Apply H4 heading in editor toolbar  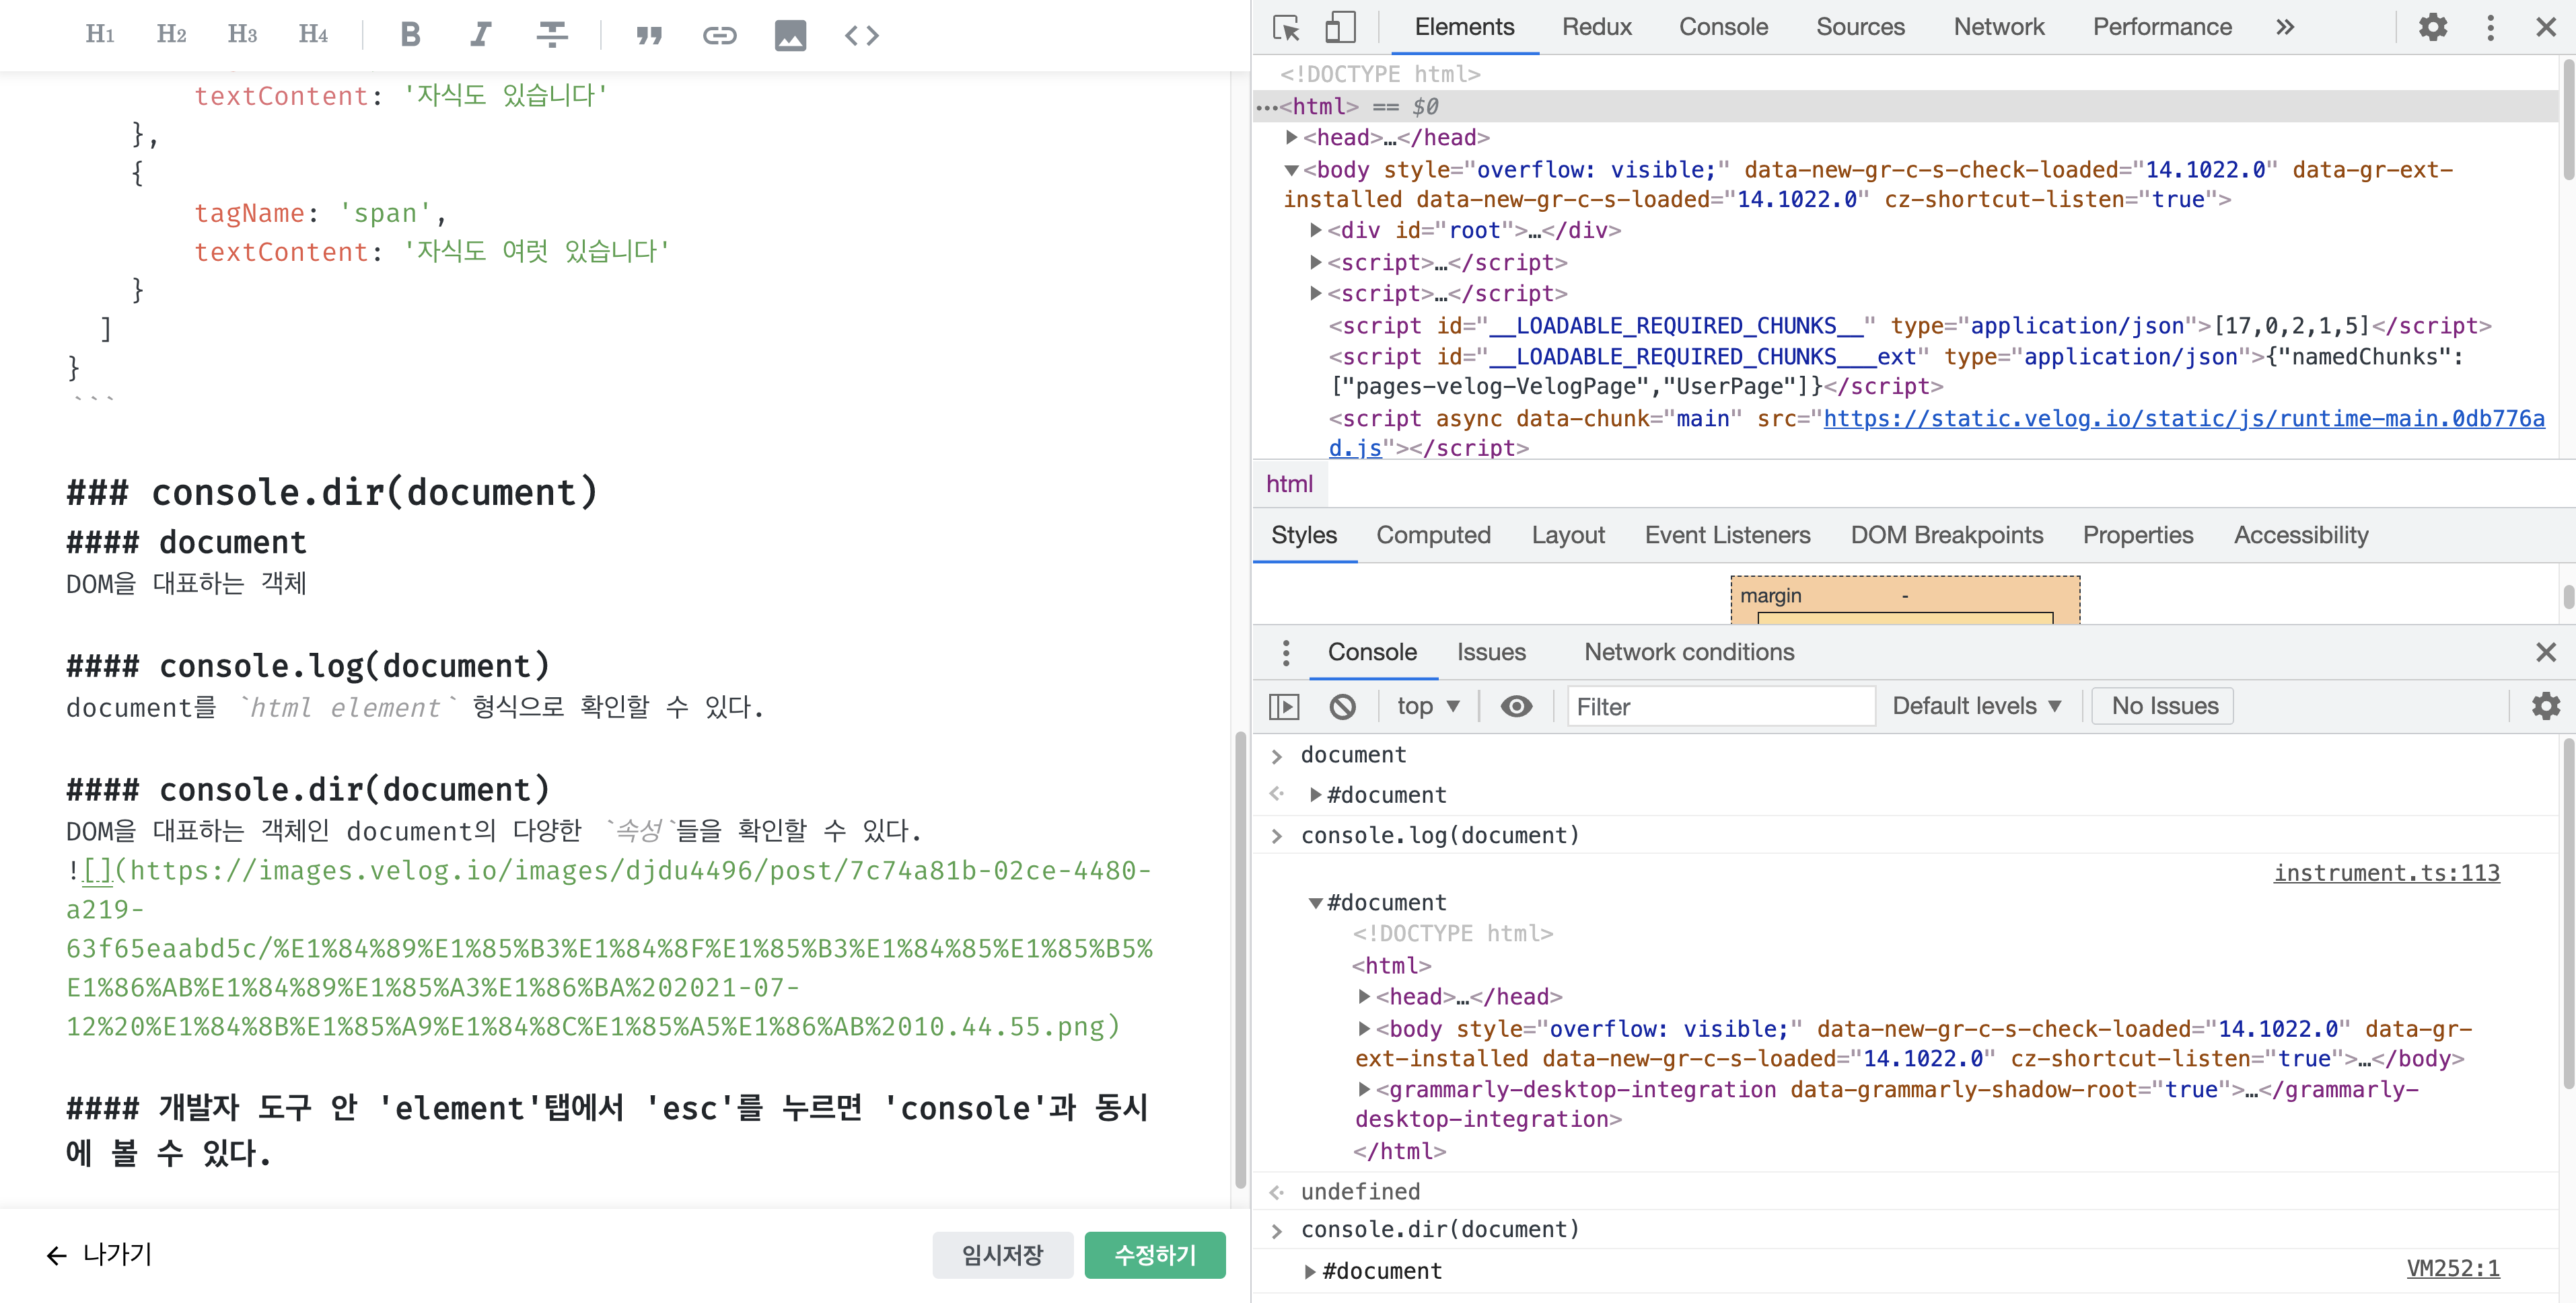[313, 35]
